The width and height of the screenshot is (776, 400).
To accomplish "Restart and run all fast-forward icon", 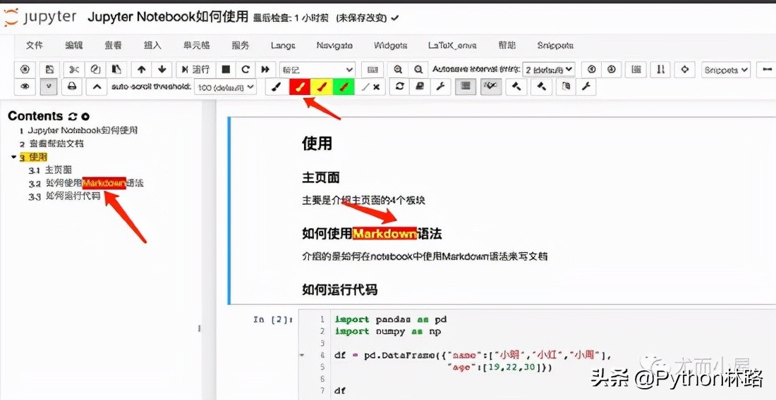I will click(266, 70).
